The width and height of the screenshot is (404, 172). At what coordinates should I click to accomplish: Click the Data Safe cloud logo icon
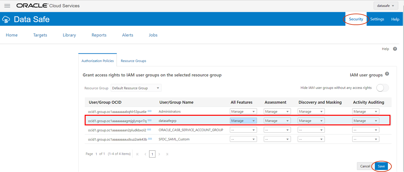[x=6, y=19]
